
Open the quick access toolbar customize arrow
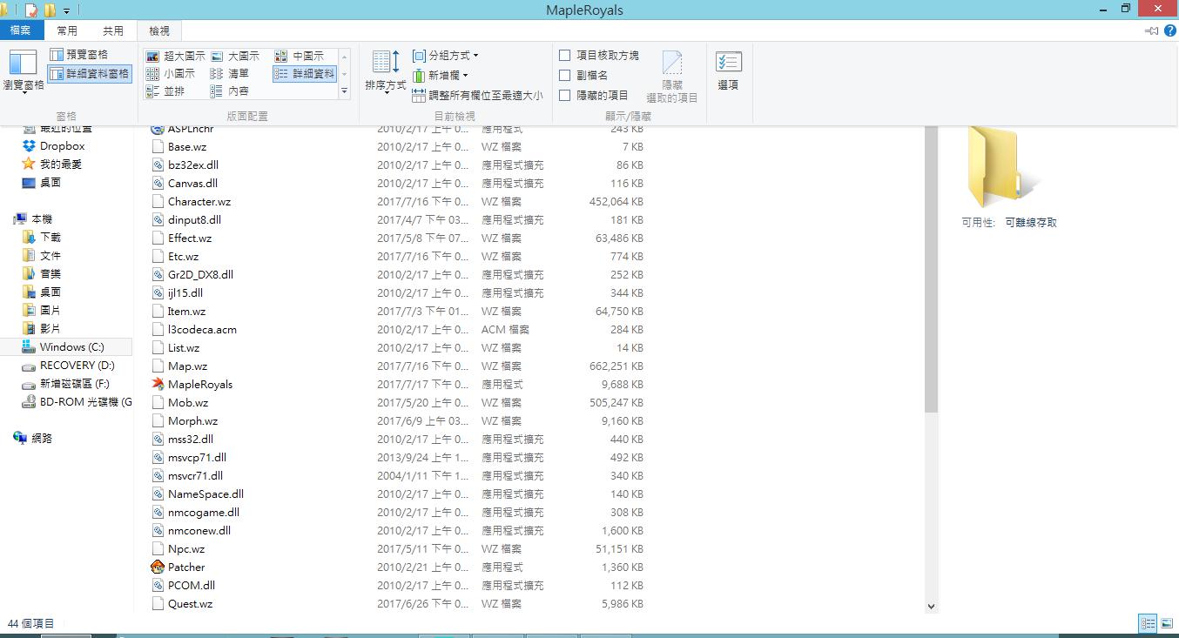click(x=66, y=11)
